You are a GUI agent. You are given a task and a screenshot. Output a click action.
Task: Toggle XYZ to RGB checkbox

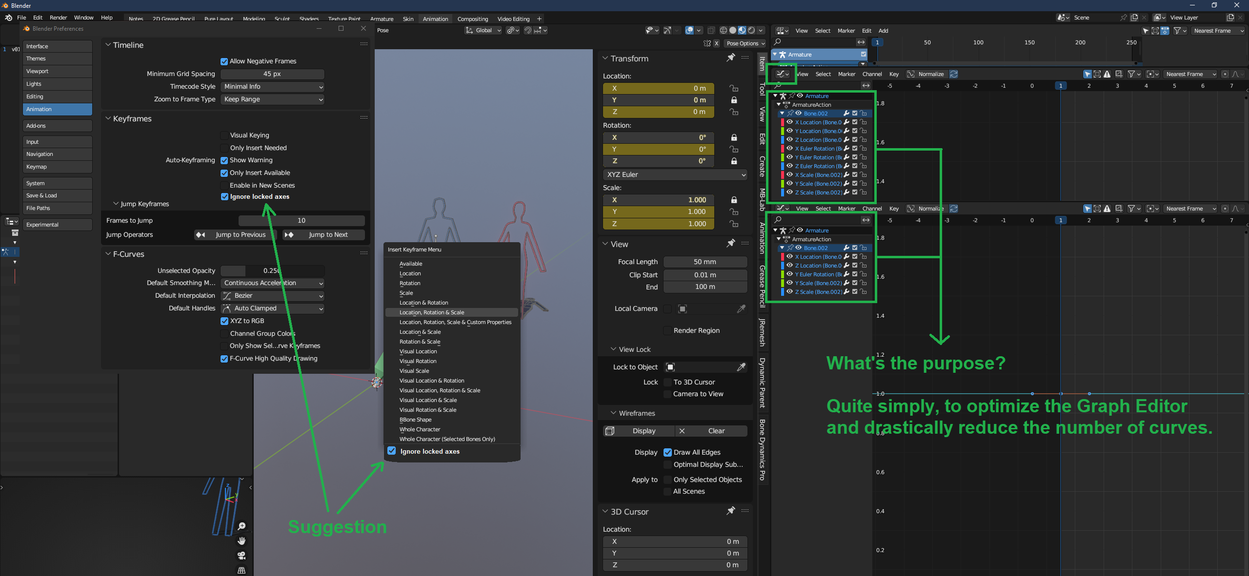click(224, 321)
